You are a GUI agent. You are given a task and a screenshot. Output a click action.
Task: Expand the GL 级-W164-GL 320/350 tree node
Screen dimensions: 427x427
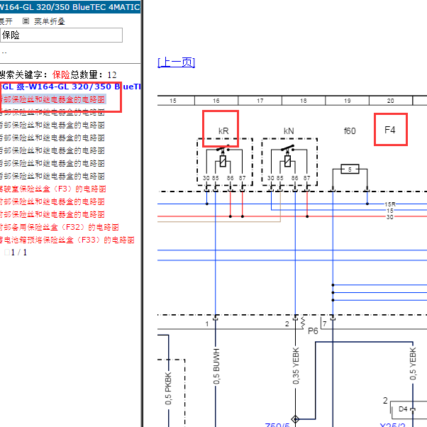click(71, 87)
